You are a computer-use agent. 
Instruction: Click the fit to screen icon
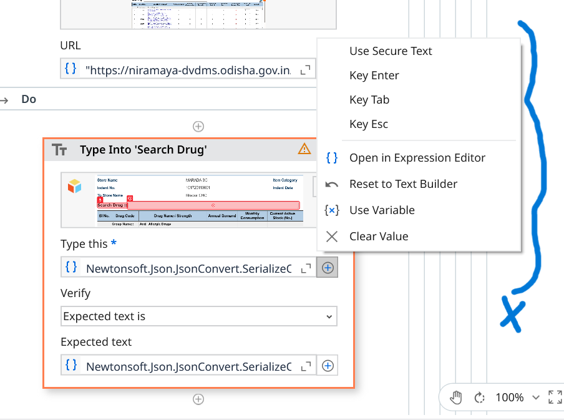[555, 397]
